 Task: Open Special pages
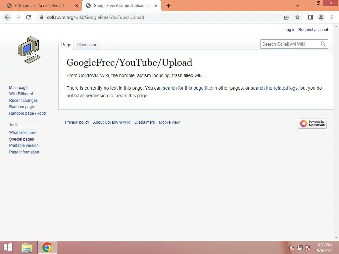tap(22, 139)
